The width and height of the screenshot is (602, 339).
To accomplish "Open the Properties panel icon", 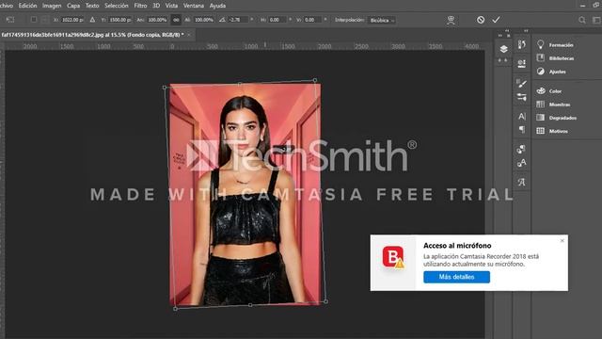I will [521, 63].
